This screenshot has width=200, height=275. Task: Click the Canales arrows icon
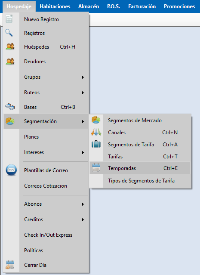[x=96, y=132]
